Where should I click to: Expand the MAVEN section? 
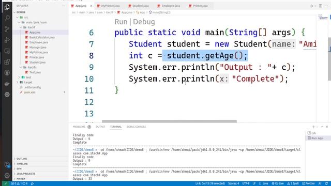[x=40, y=179]
